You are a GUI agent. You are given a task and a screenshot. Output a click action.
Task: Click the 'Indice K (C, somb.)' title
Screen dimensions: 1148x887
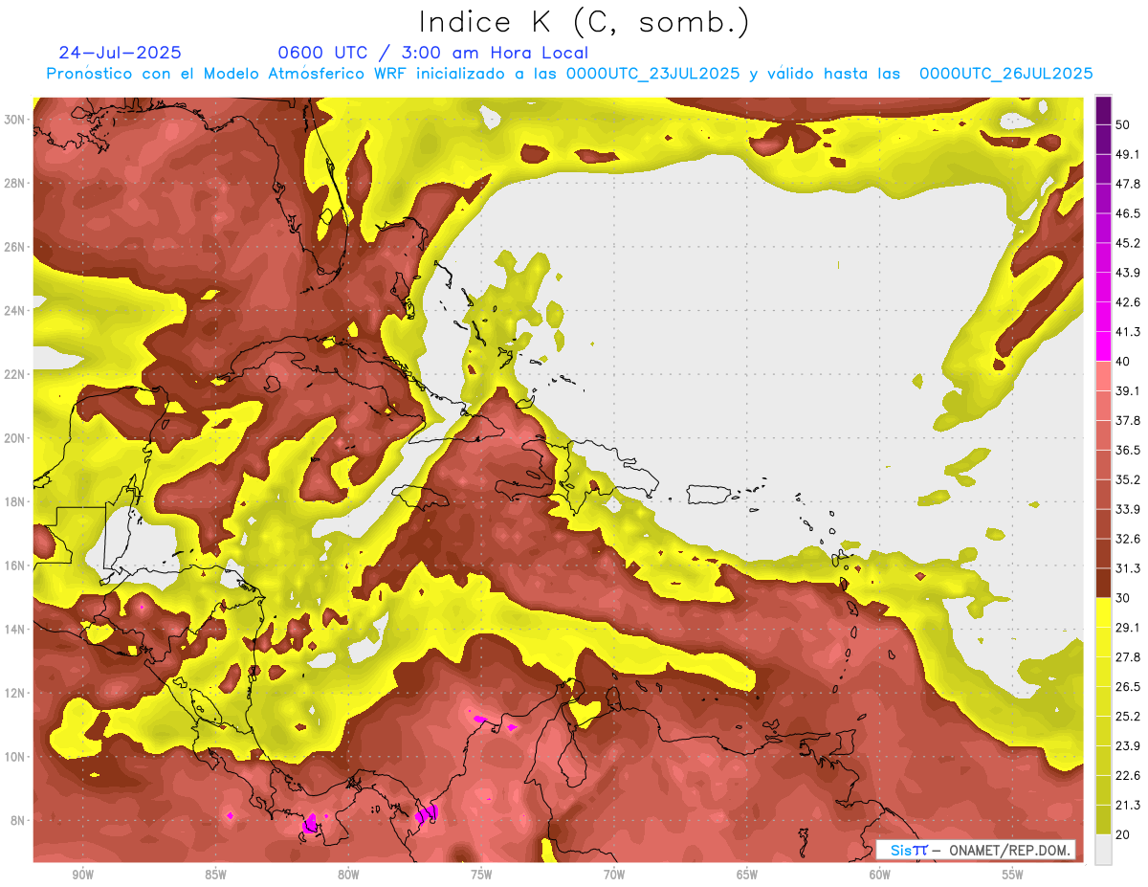point(583,23)
